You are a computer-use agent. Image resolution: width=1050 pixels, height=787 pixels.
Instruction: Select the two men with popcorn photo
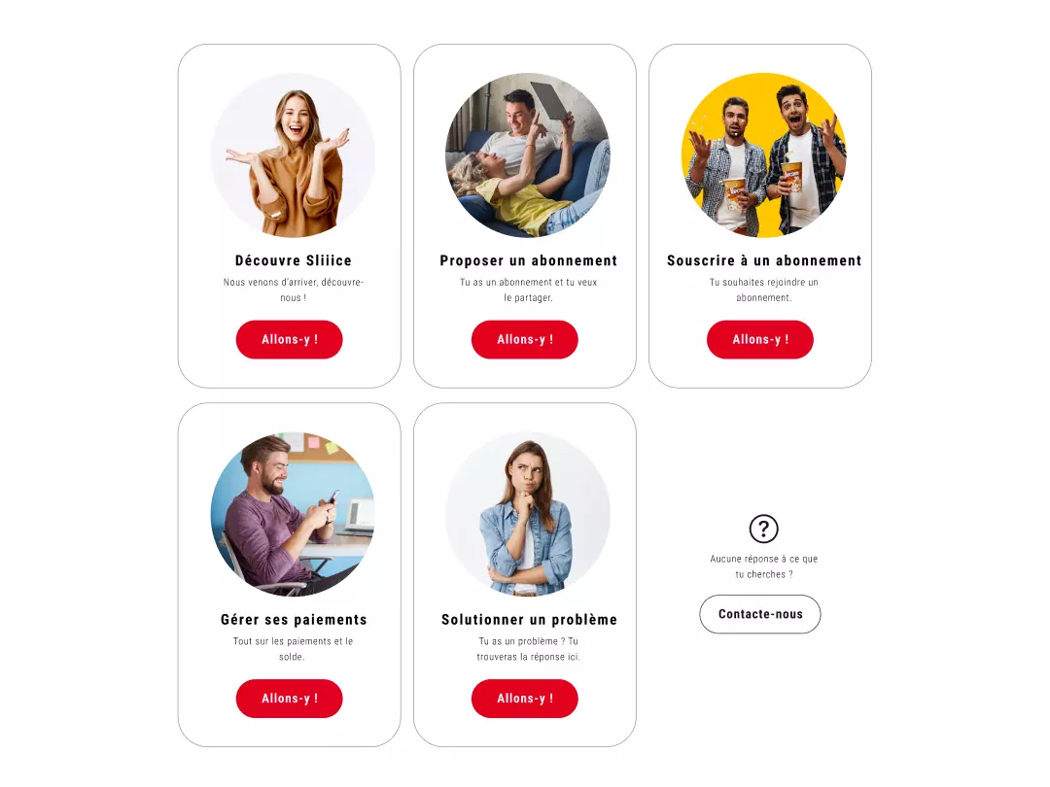pyautogui.click(x=763, y=155)
